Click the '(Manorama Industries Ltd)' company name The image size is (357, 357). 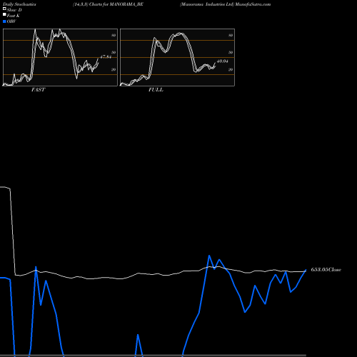pos(207,4)
